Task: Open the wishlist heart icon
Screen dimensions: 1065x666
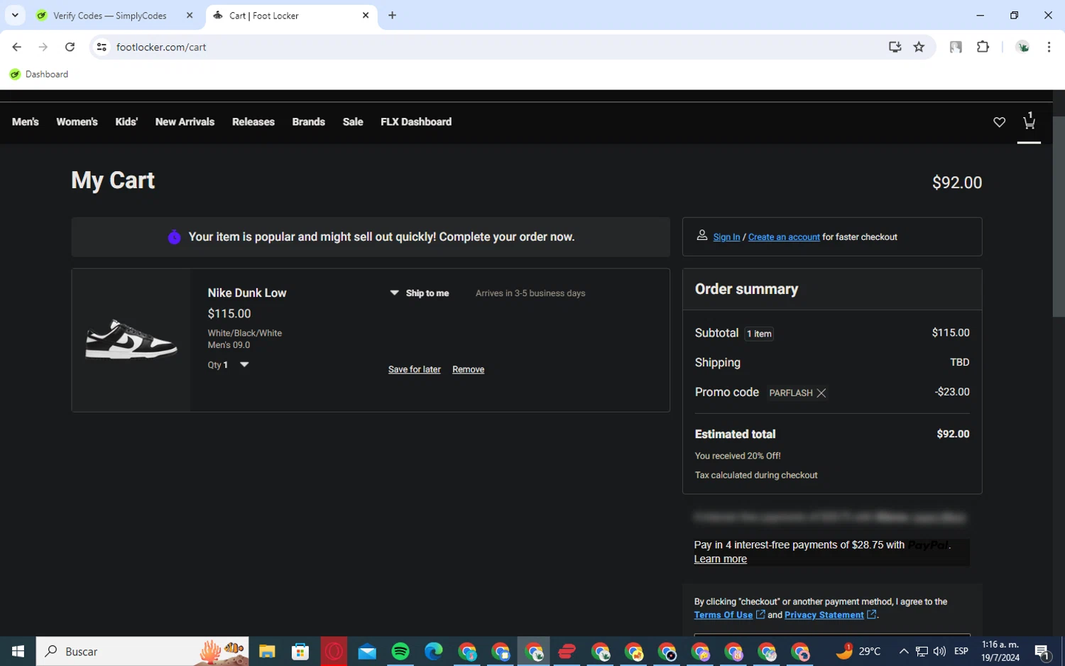Action: coord(999,122)
